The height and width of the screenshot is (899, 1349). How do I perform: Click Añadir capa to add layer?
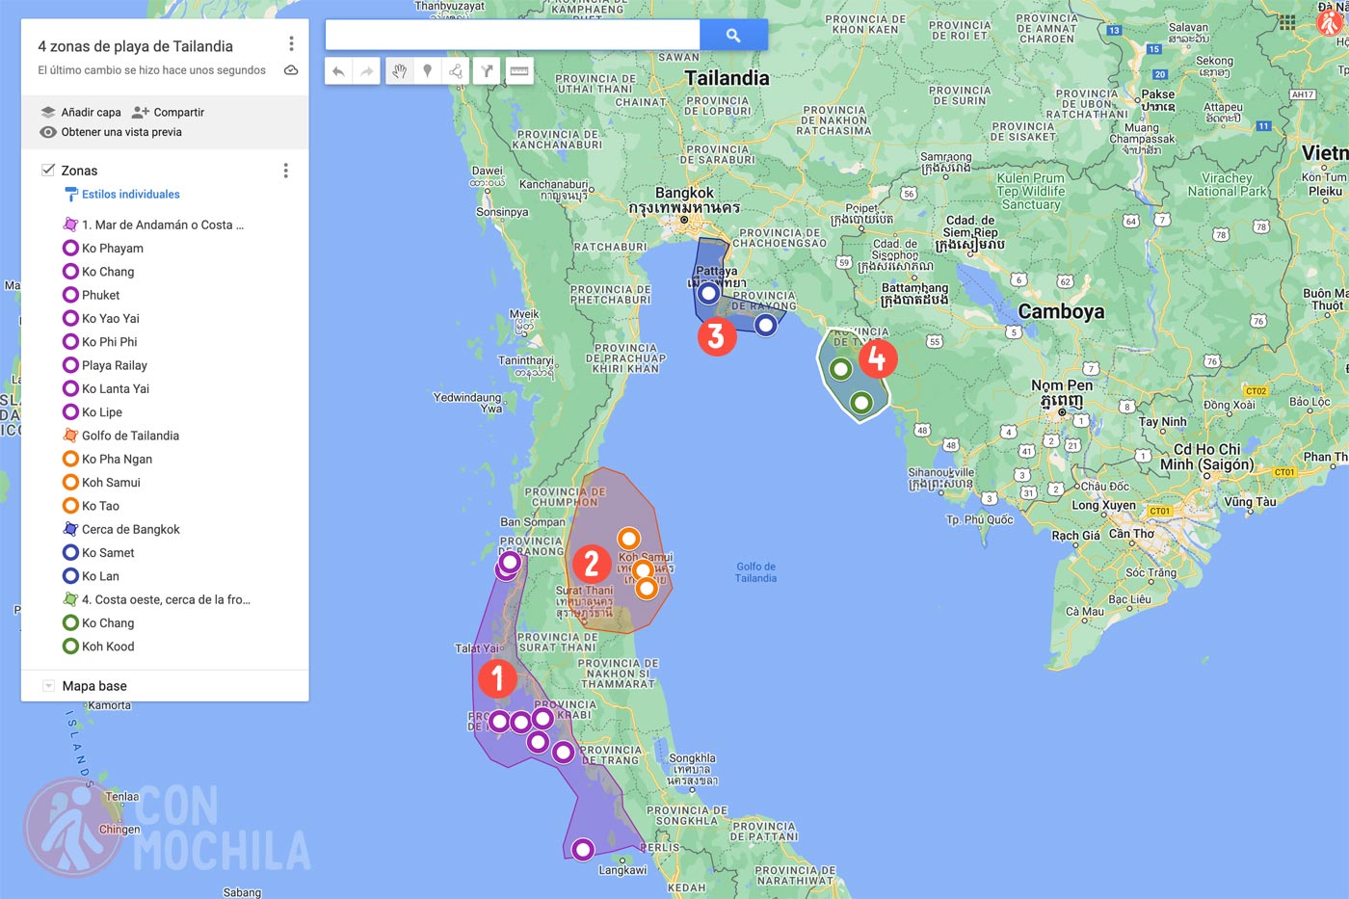[82, 112]
